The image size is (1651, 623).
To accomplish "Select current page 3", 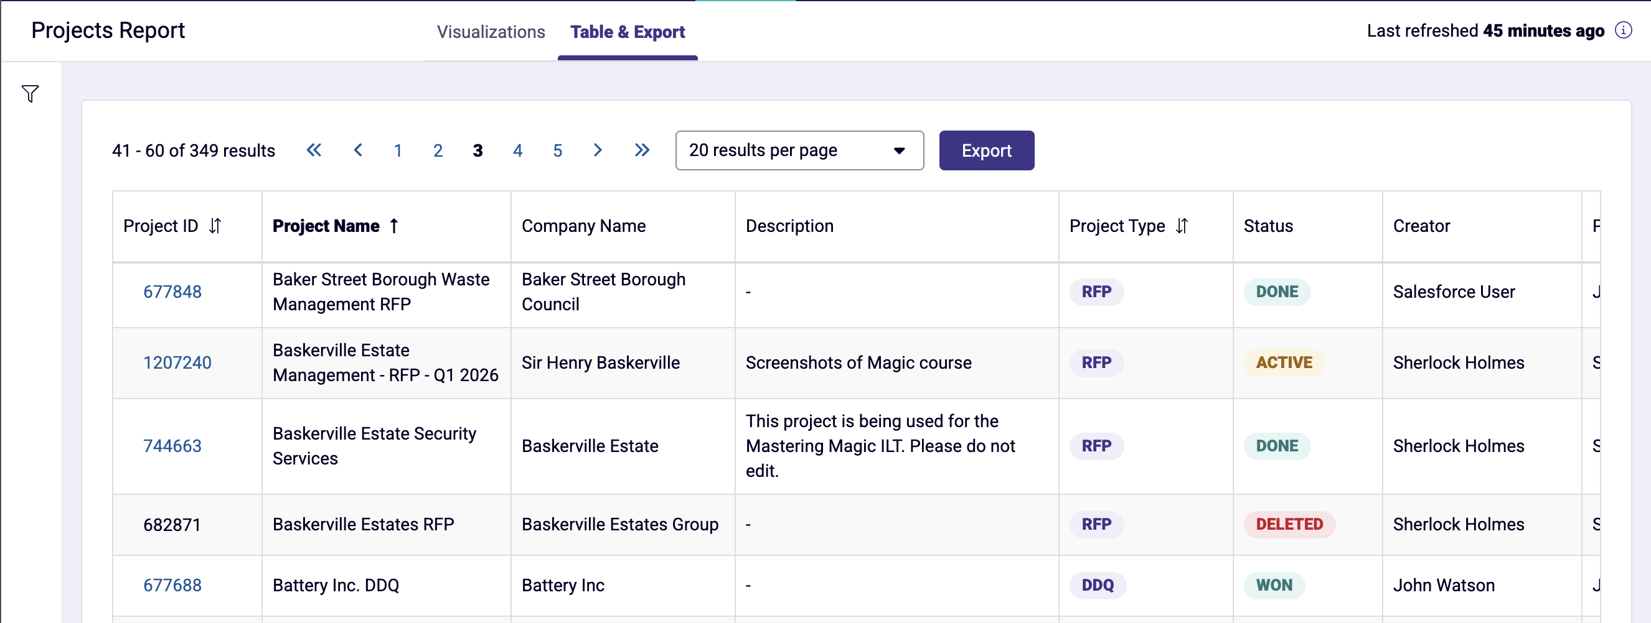I will (x=477, y=150).
